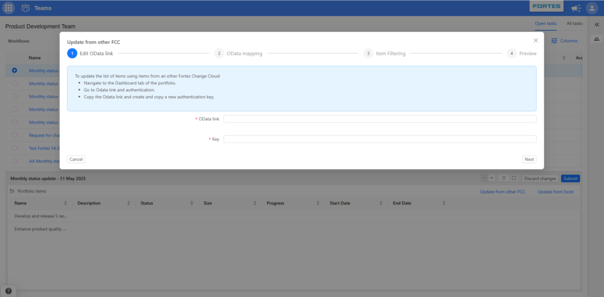This screenshot has height=297, width=604.
Task: Sort portfolio items by Description column
Action: (x=129, y=203)
